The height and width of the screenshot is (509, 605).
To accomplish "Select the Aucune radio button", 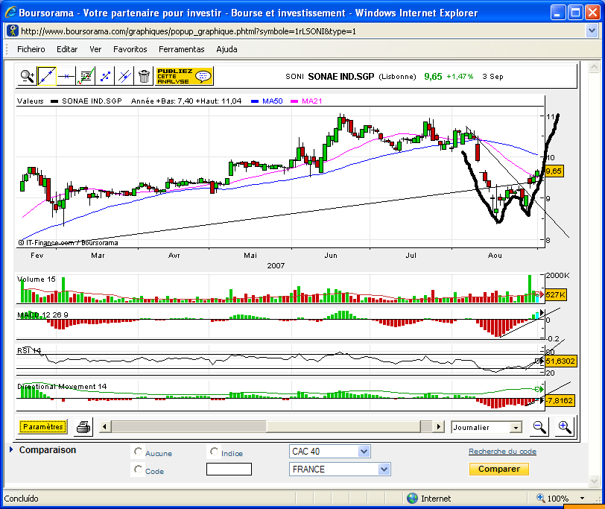I will coord(138,452).
